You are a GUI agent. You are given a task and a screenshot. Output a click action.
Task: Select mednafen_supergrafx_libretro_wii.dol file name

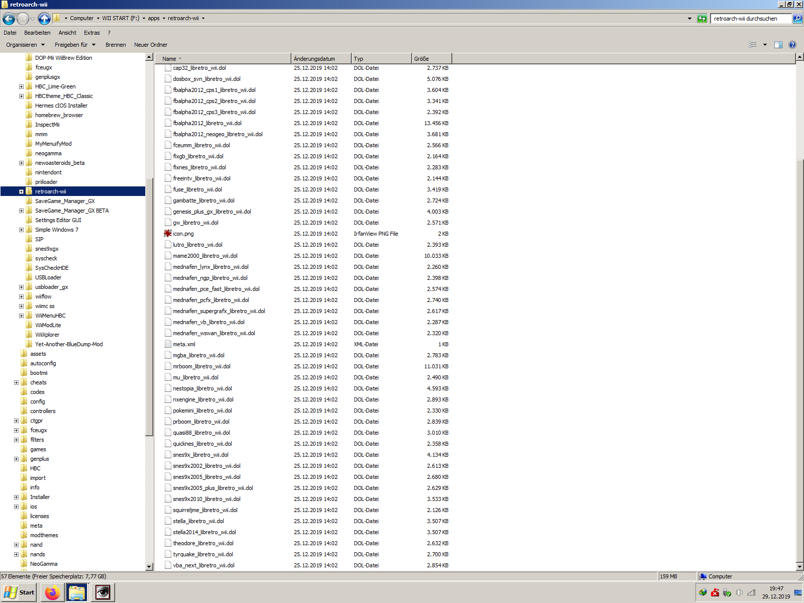tap(219, 311)
